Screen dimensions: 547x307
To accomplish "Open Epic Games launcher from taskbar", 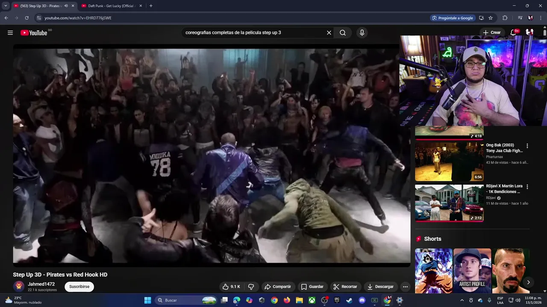I will tap(337, 300).
